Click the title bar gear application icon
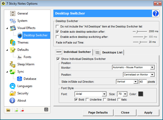The height and width of the screenshot is (120, 163). pyautogui.click(x=3, y=4)
